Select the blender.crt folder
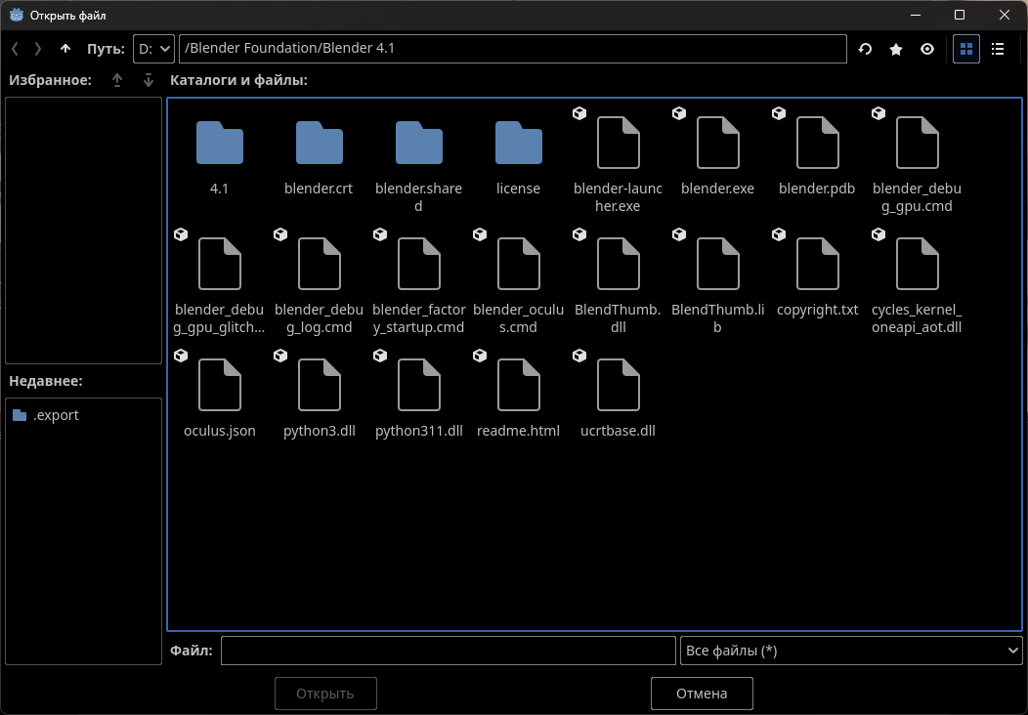The image size is (1028, 715). [320, 159]
